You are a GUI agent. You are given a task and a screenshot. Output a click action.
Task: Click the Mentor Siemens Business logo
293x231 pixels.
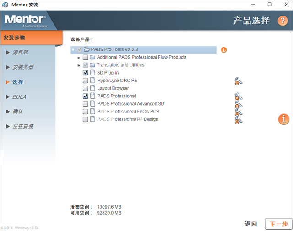click(26, 21)
